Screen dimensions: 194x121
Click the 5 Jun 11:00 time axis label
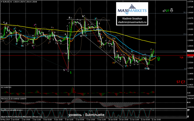coord(69,119)
